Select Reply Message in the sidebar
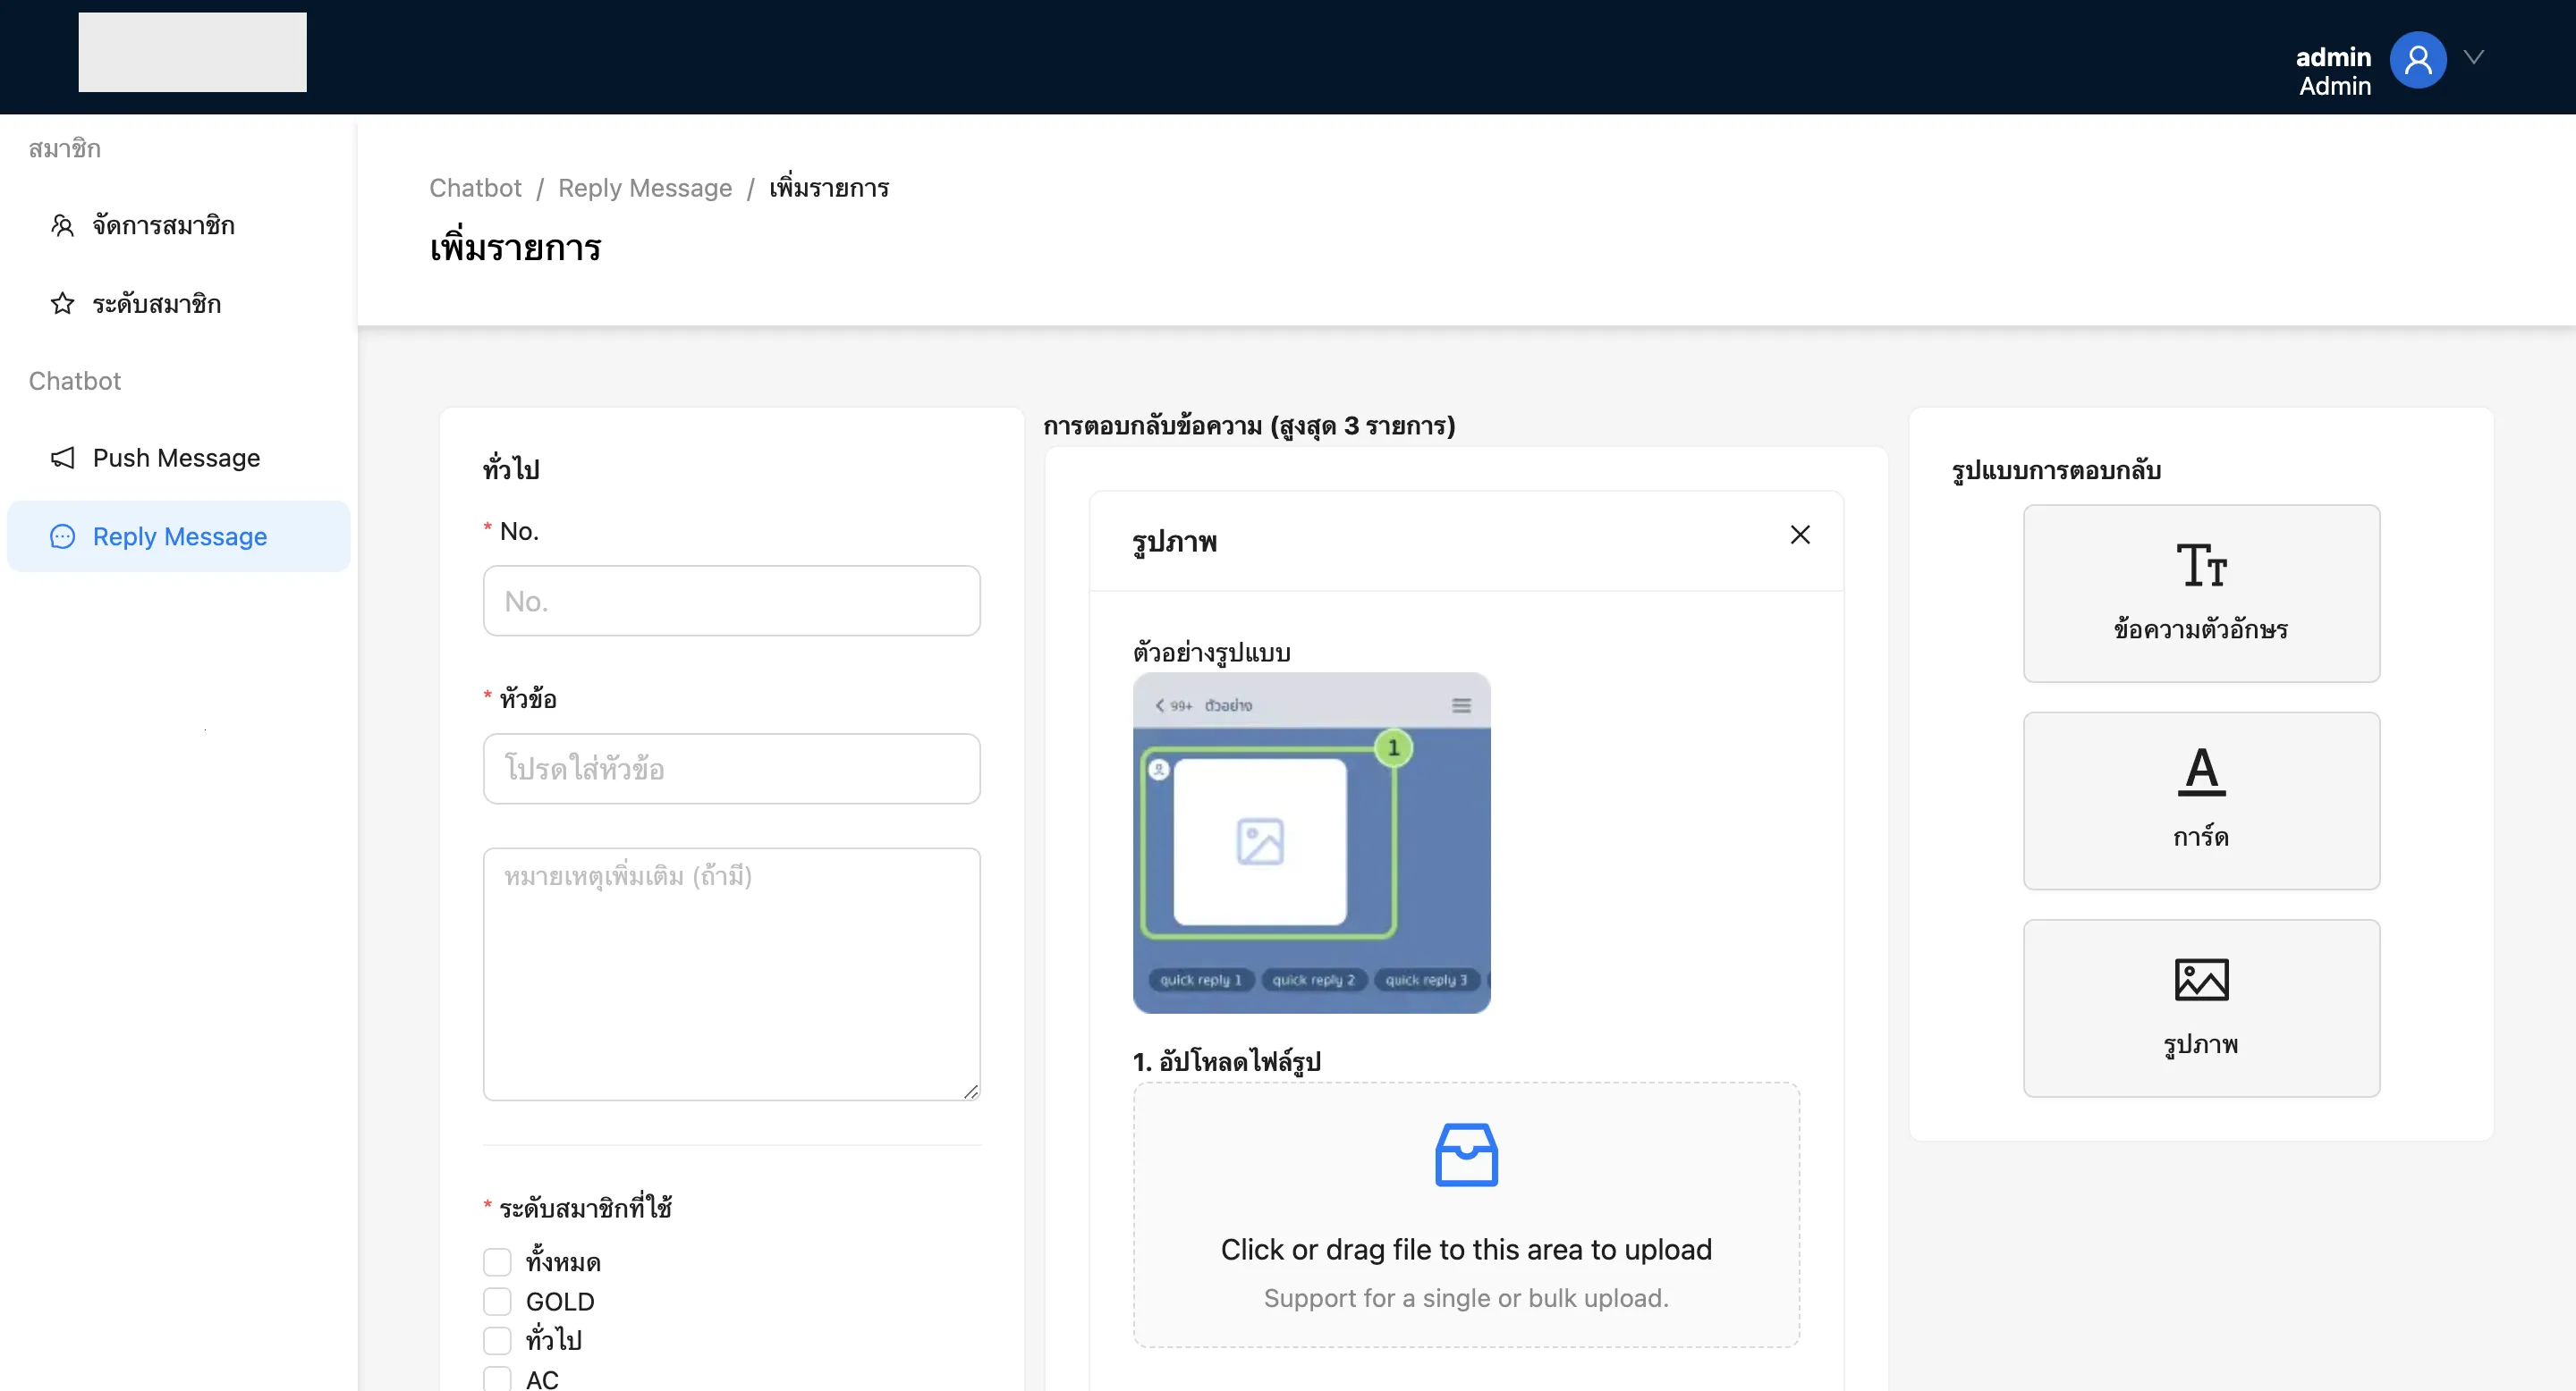 pyautogui.click(x=179, y=536)
